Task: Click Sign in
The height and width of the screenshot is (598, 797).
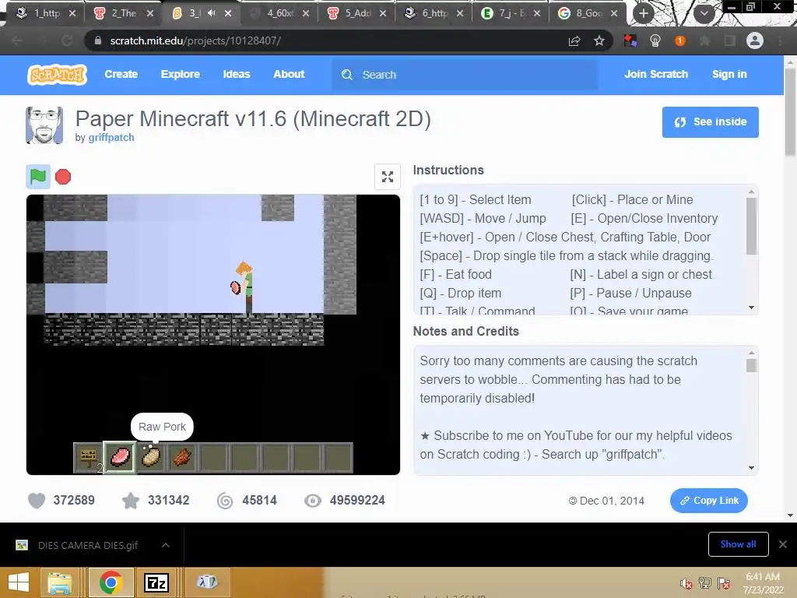Action: click(x=729, y=74)
